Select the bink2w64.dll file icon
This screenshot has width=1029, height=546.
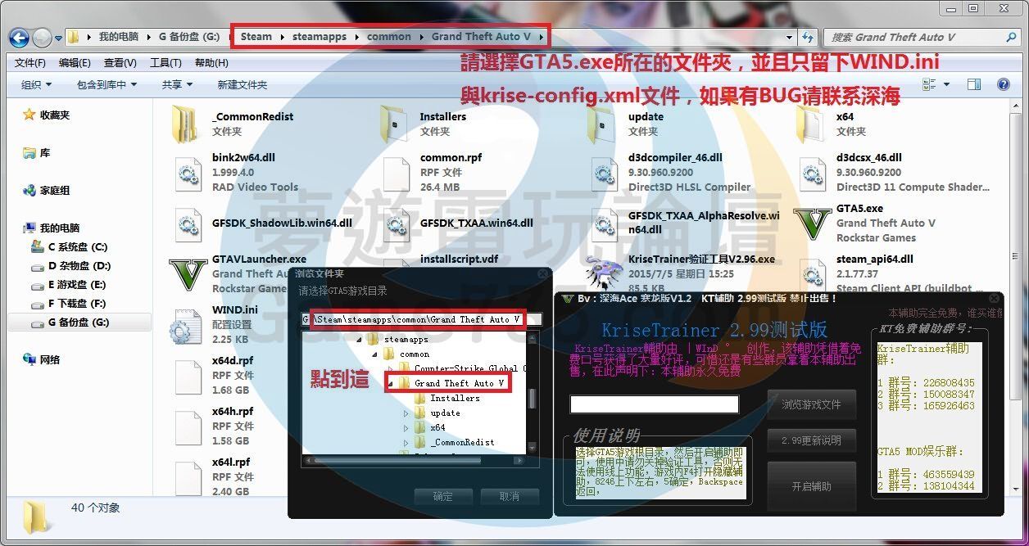click(188, 173)
